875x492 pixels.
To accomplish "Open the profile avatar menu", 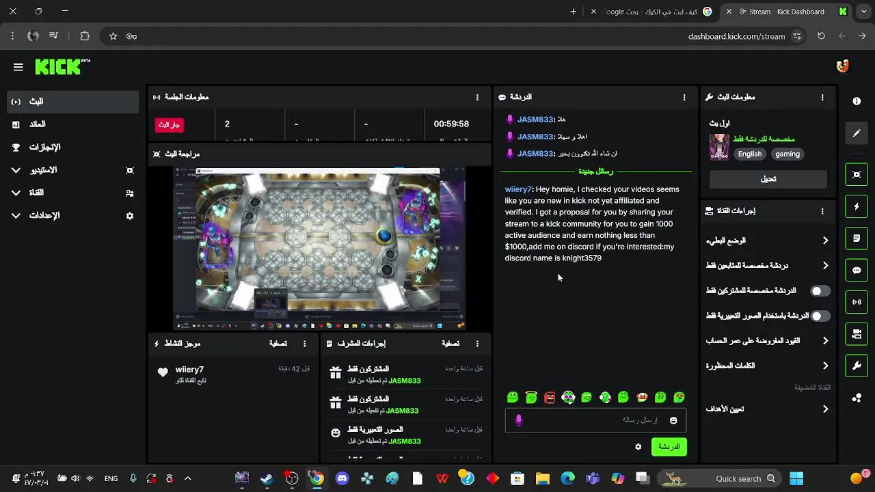I will (842, 66).
